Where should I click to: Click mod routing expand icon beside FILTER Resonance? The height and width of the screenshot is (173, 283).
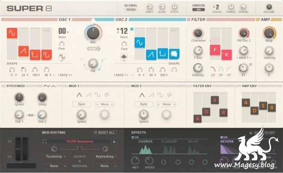(x=45, y=141)
